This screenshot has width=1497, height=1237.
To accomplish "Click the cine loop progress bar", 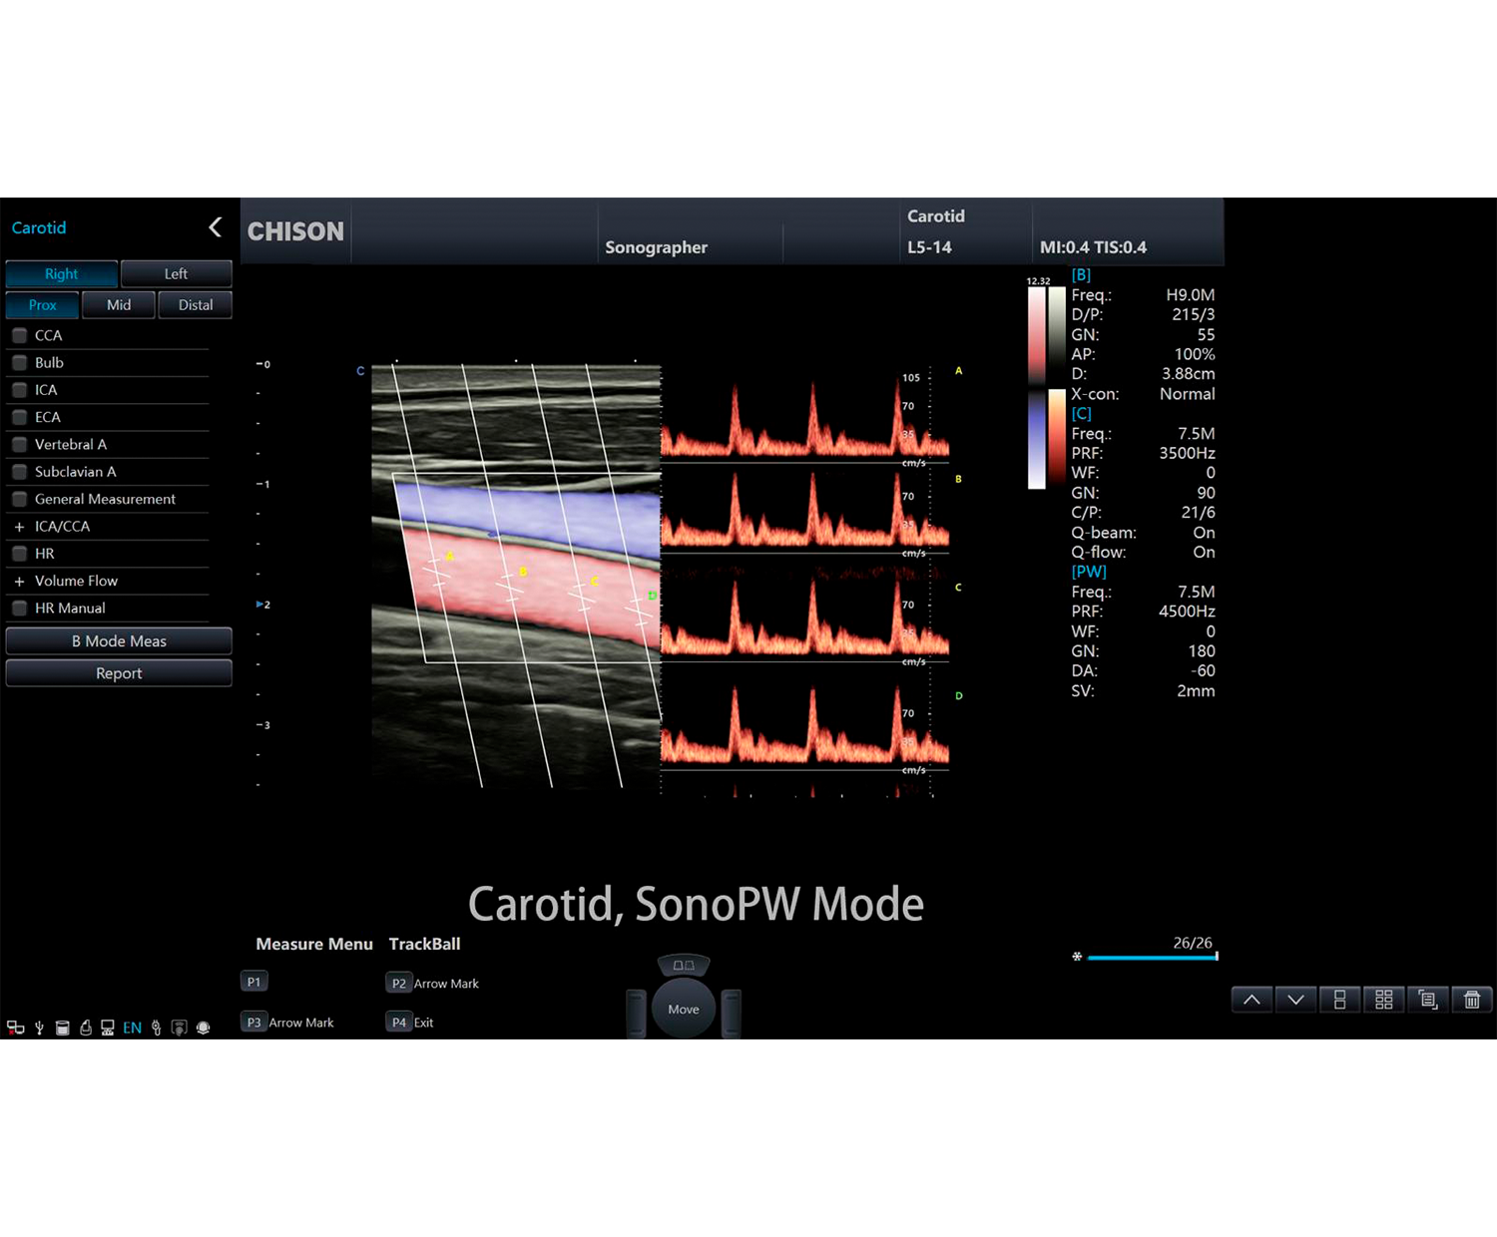I will tap(1153, 957).
